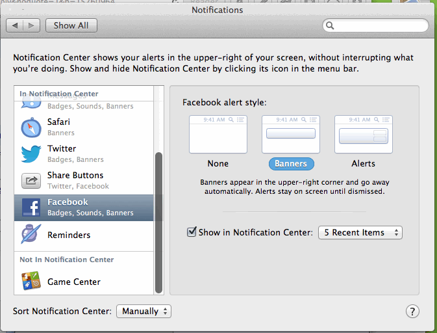Viewport: 437px width, 333px height.
Task: Click the Facebook logo icon
Action: coord(31,207)
